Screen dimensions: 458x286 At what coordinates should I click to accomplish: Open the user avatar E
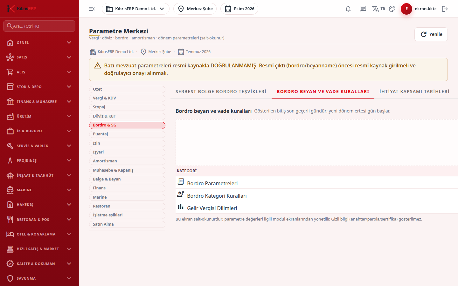[x=406, y=9]
